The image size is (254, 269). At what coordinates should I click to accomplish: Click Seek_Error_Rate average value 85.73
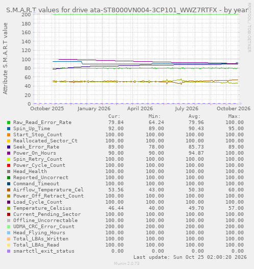coord(196,147)
